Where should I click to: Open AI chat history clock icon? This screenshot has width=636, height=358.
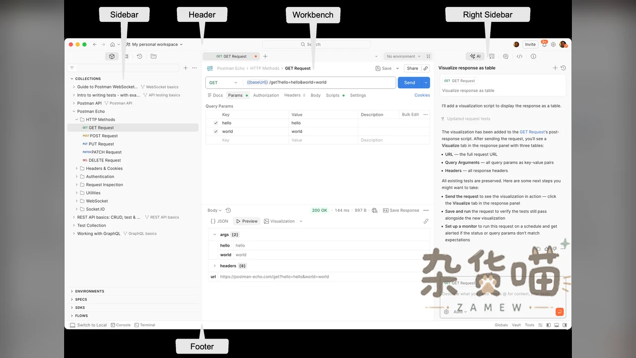(x=563, y=68)
